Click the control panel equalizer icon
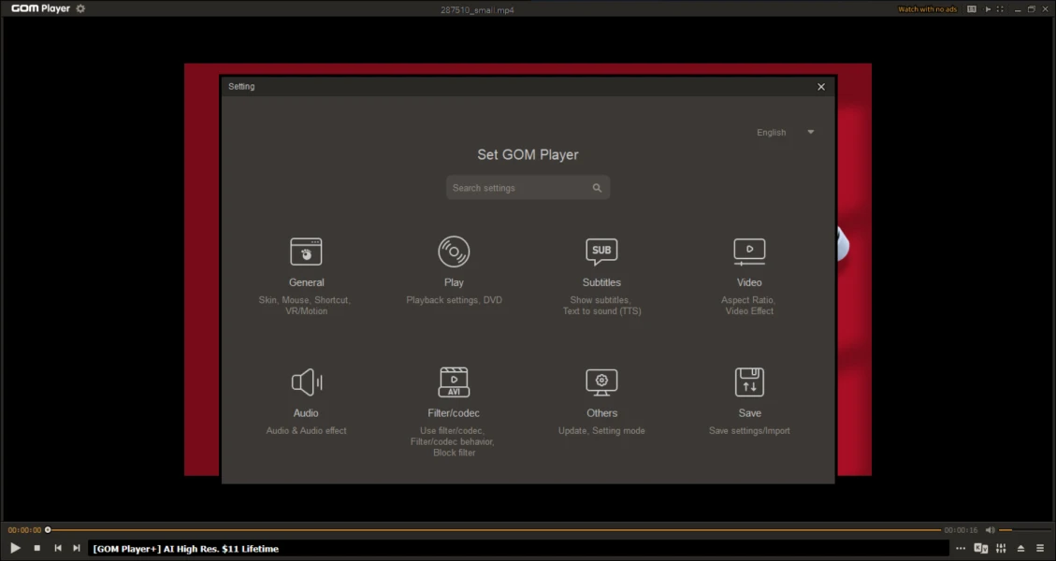Image resolution: width=1056 pixels, height=561 pixels. [1001, 548]
